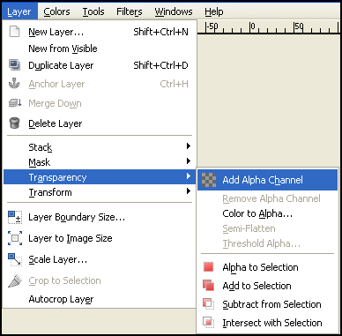Expand the Transform submenu arrow
This screenshot has height=336, width=342.
click(x=189, y=191)
